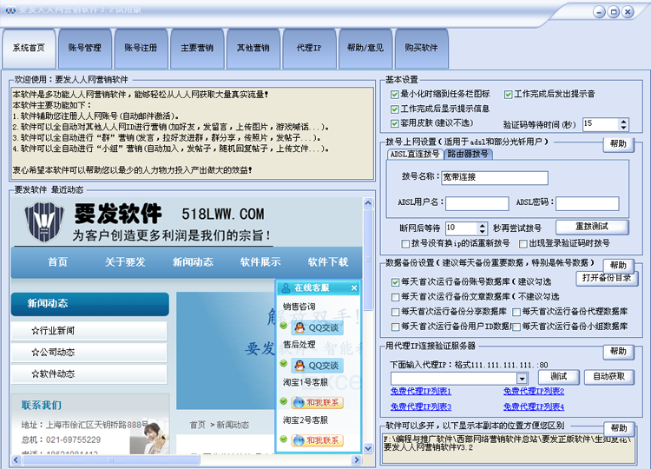Toggle 每天首次运行备份账号数据库 checkbox

(x=395, y=282)
